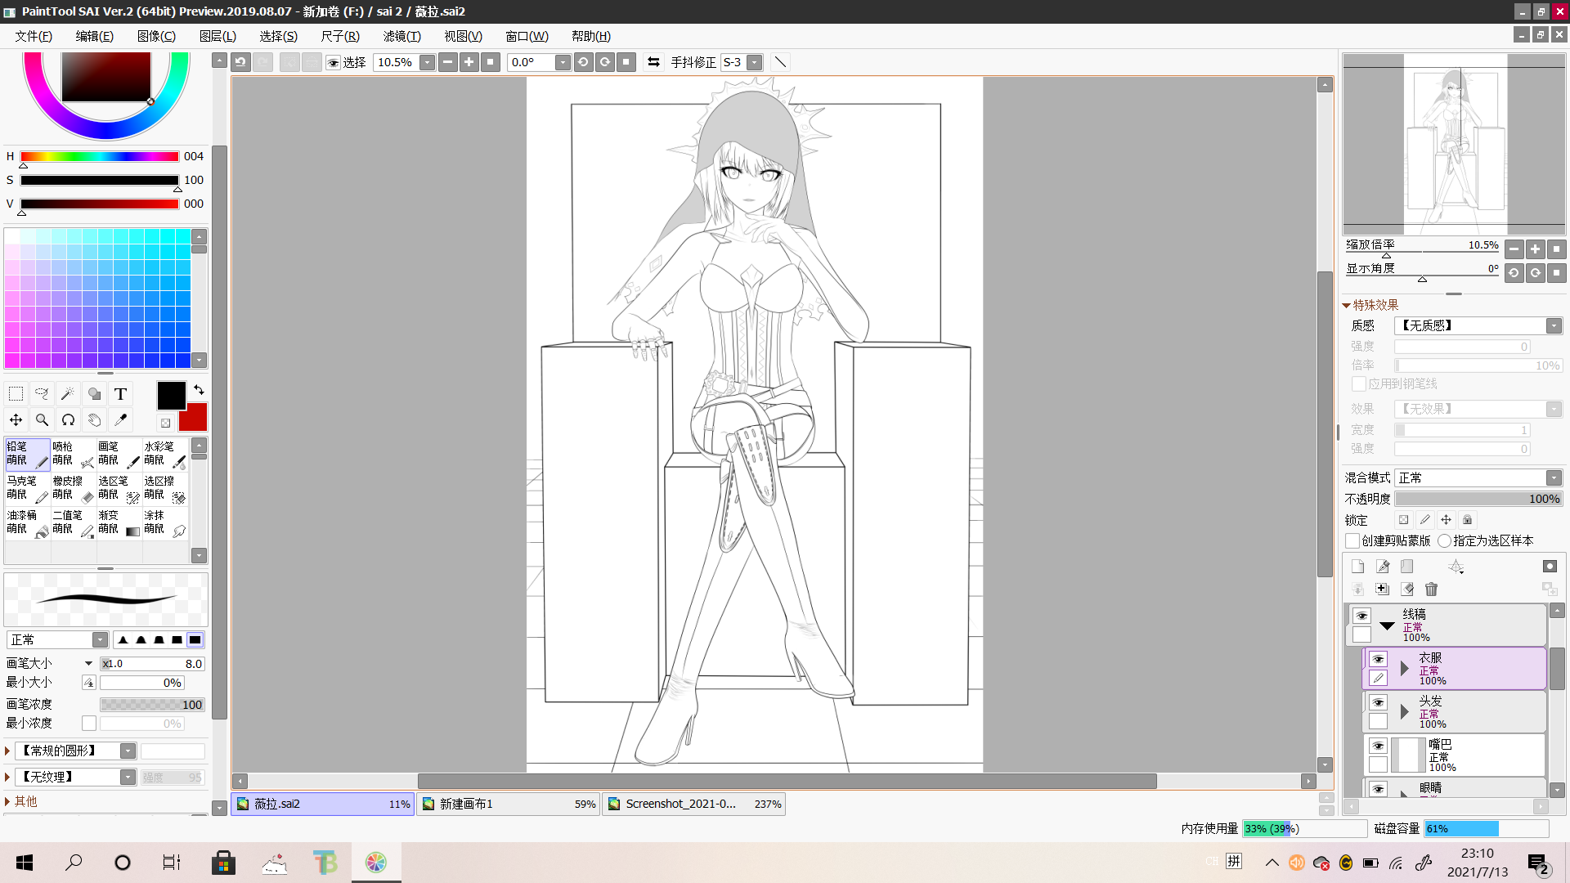Select the 橡皮擦 eraser brush
This screenshot has height=883, width=1570.
point(73,488)
